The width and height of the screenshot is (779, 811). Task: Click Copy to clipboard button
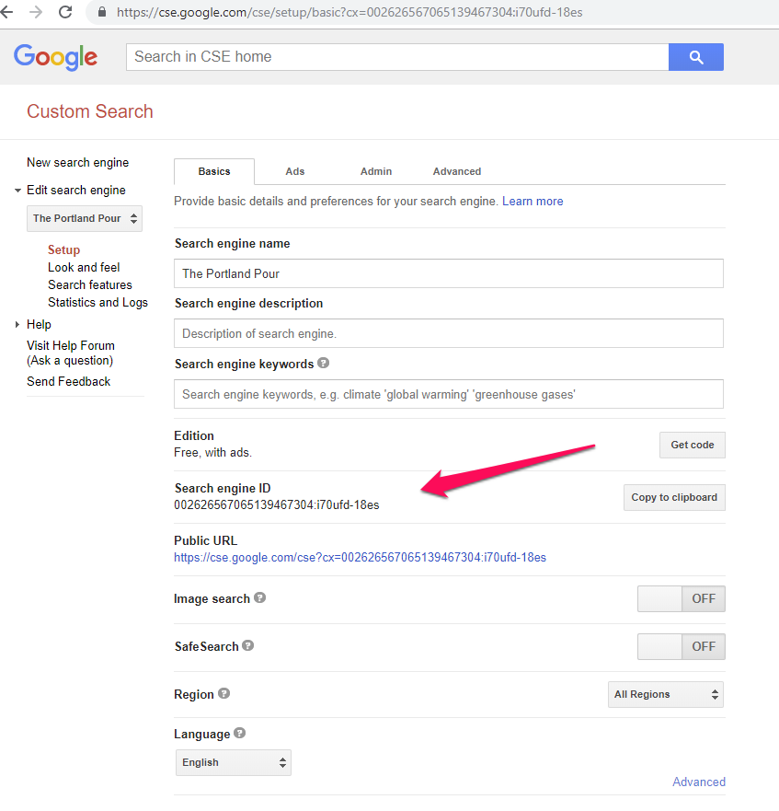(x=674, y=498)
